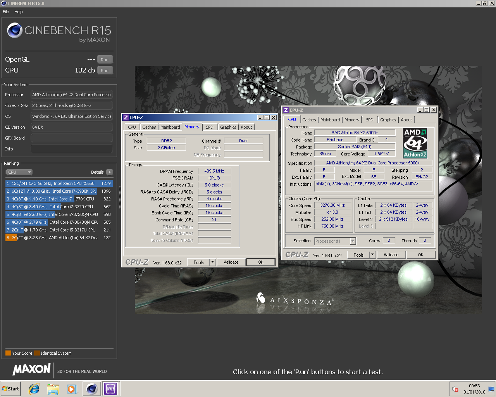The image size is (496, 397).
Task: Switch to About tab in Memory CPU-Z window
Action: [x=246, y=127]
